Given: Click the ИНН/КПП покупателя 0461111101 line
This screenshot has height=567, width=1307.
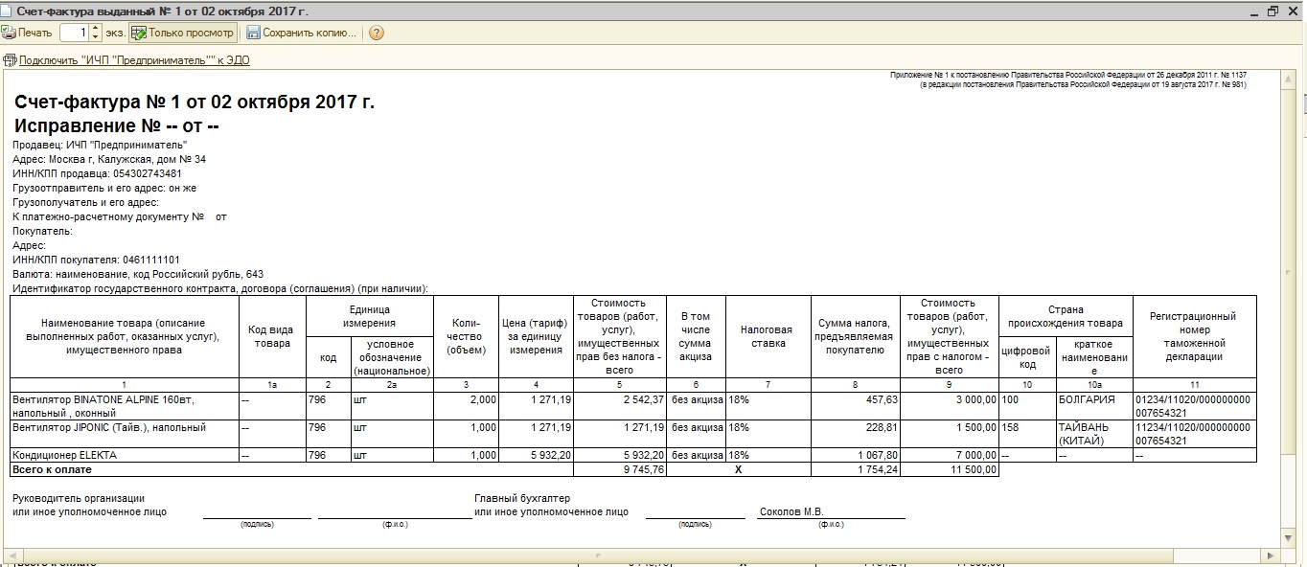Looking at the screenshot, I should coord(96,260).
